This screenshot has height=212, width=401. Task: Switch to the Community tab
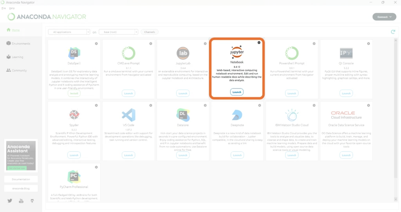[16, 70]
